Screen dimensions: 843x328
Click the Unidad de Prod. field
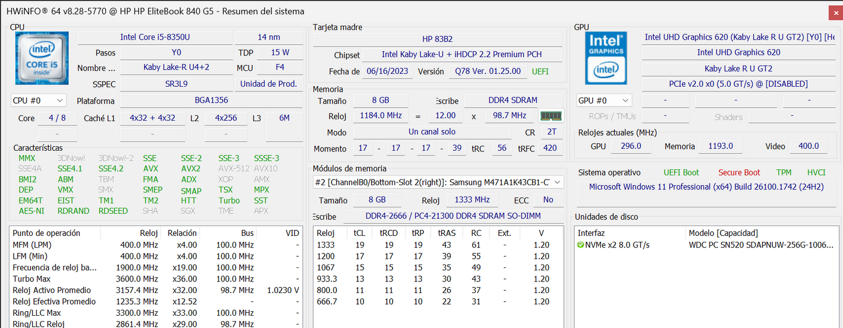[268, 84]
